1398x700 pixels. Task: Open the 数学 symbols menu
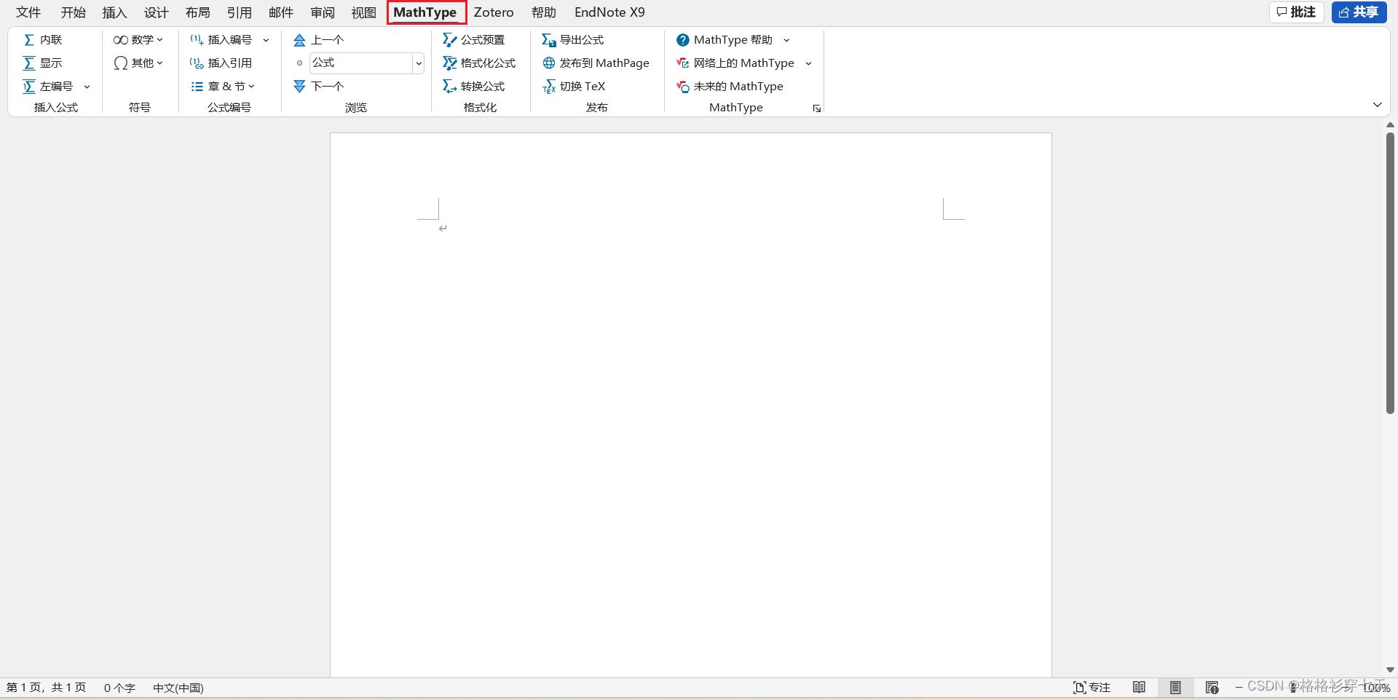138,40
